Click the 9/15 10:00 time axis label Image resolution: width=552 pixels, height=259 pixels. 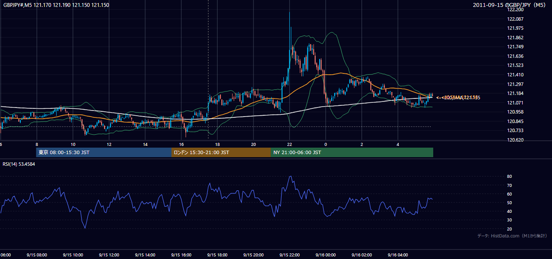(73, 255)
